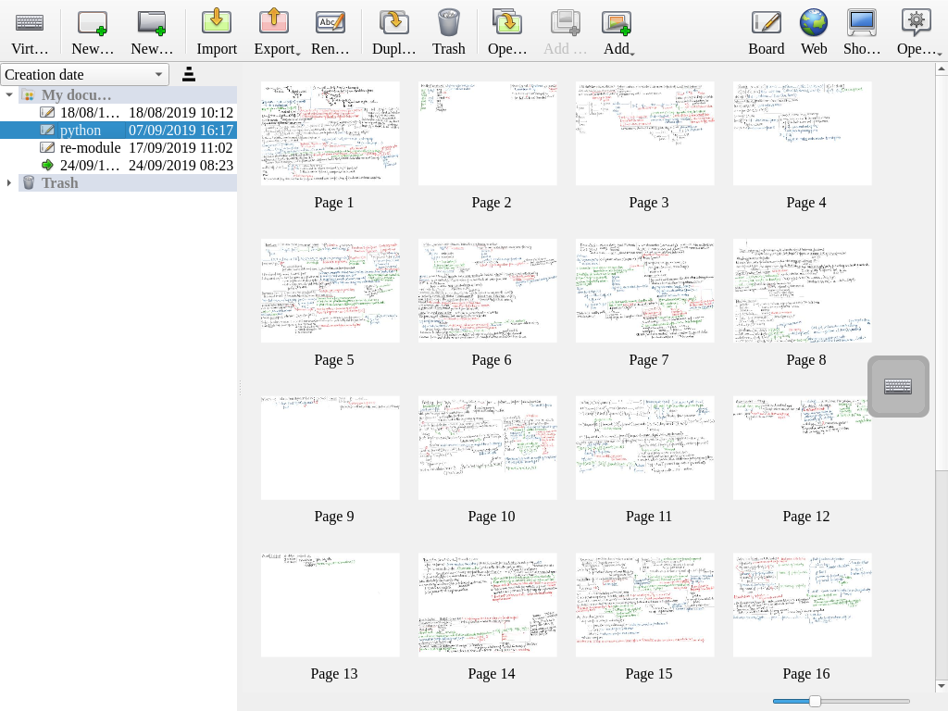Screen dimensions: 948x711
Task: Create a New Folder
Action: (151, 31)
